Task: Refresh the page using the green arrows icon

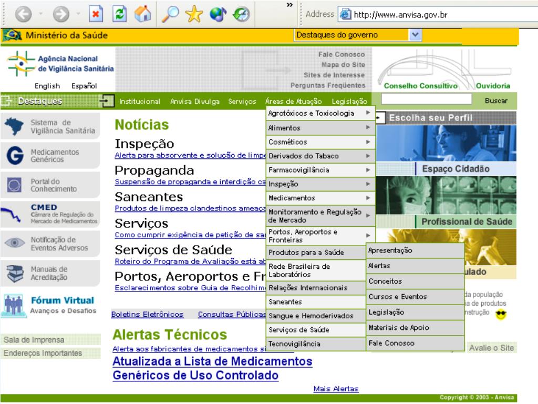Action: pyautogui.click(x=120, y=14)
